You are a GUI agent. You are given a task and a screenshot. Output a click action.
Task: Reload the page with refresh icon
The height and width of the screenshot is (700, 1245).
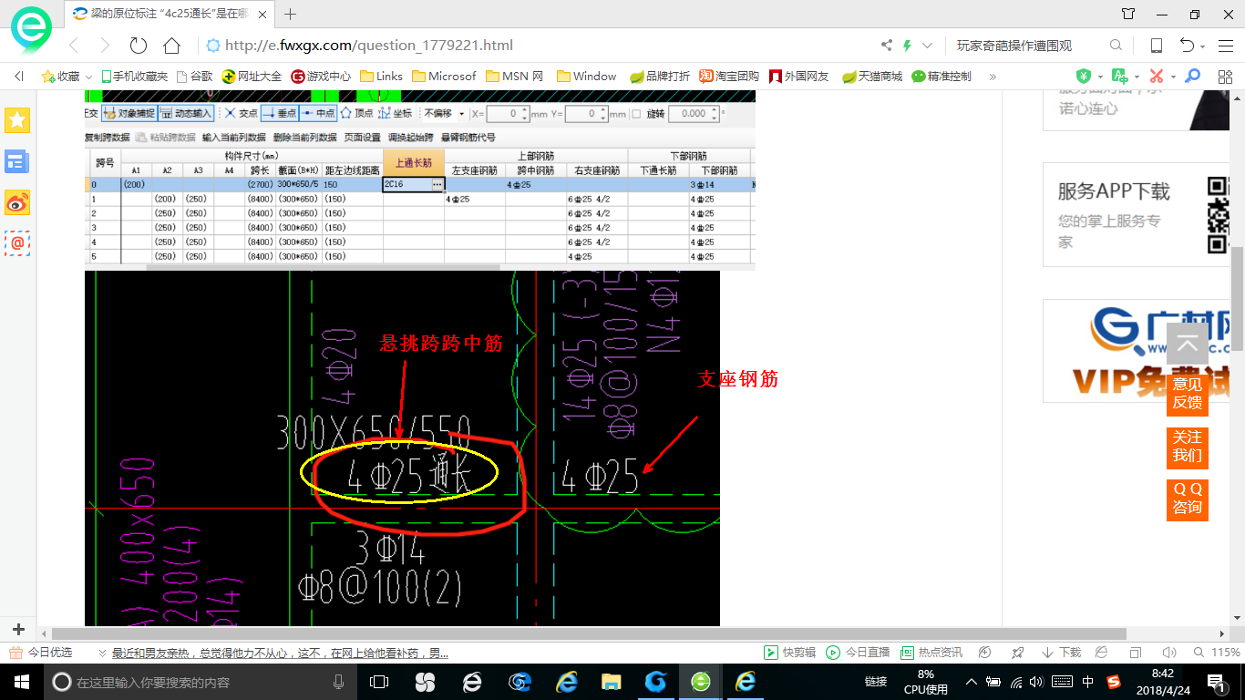click(139, 46)
